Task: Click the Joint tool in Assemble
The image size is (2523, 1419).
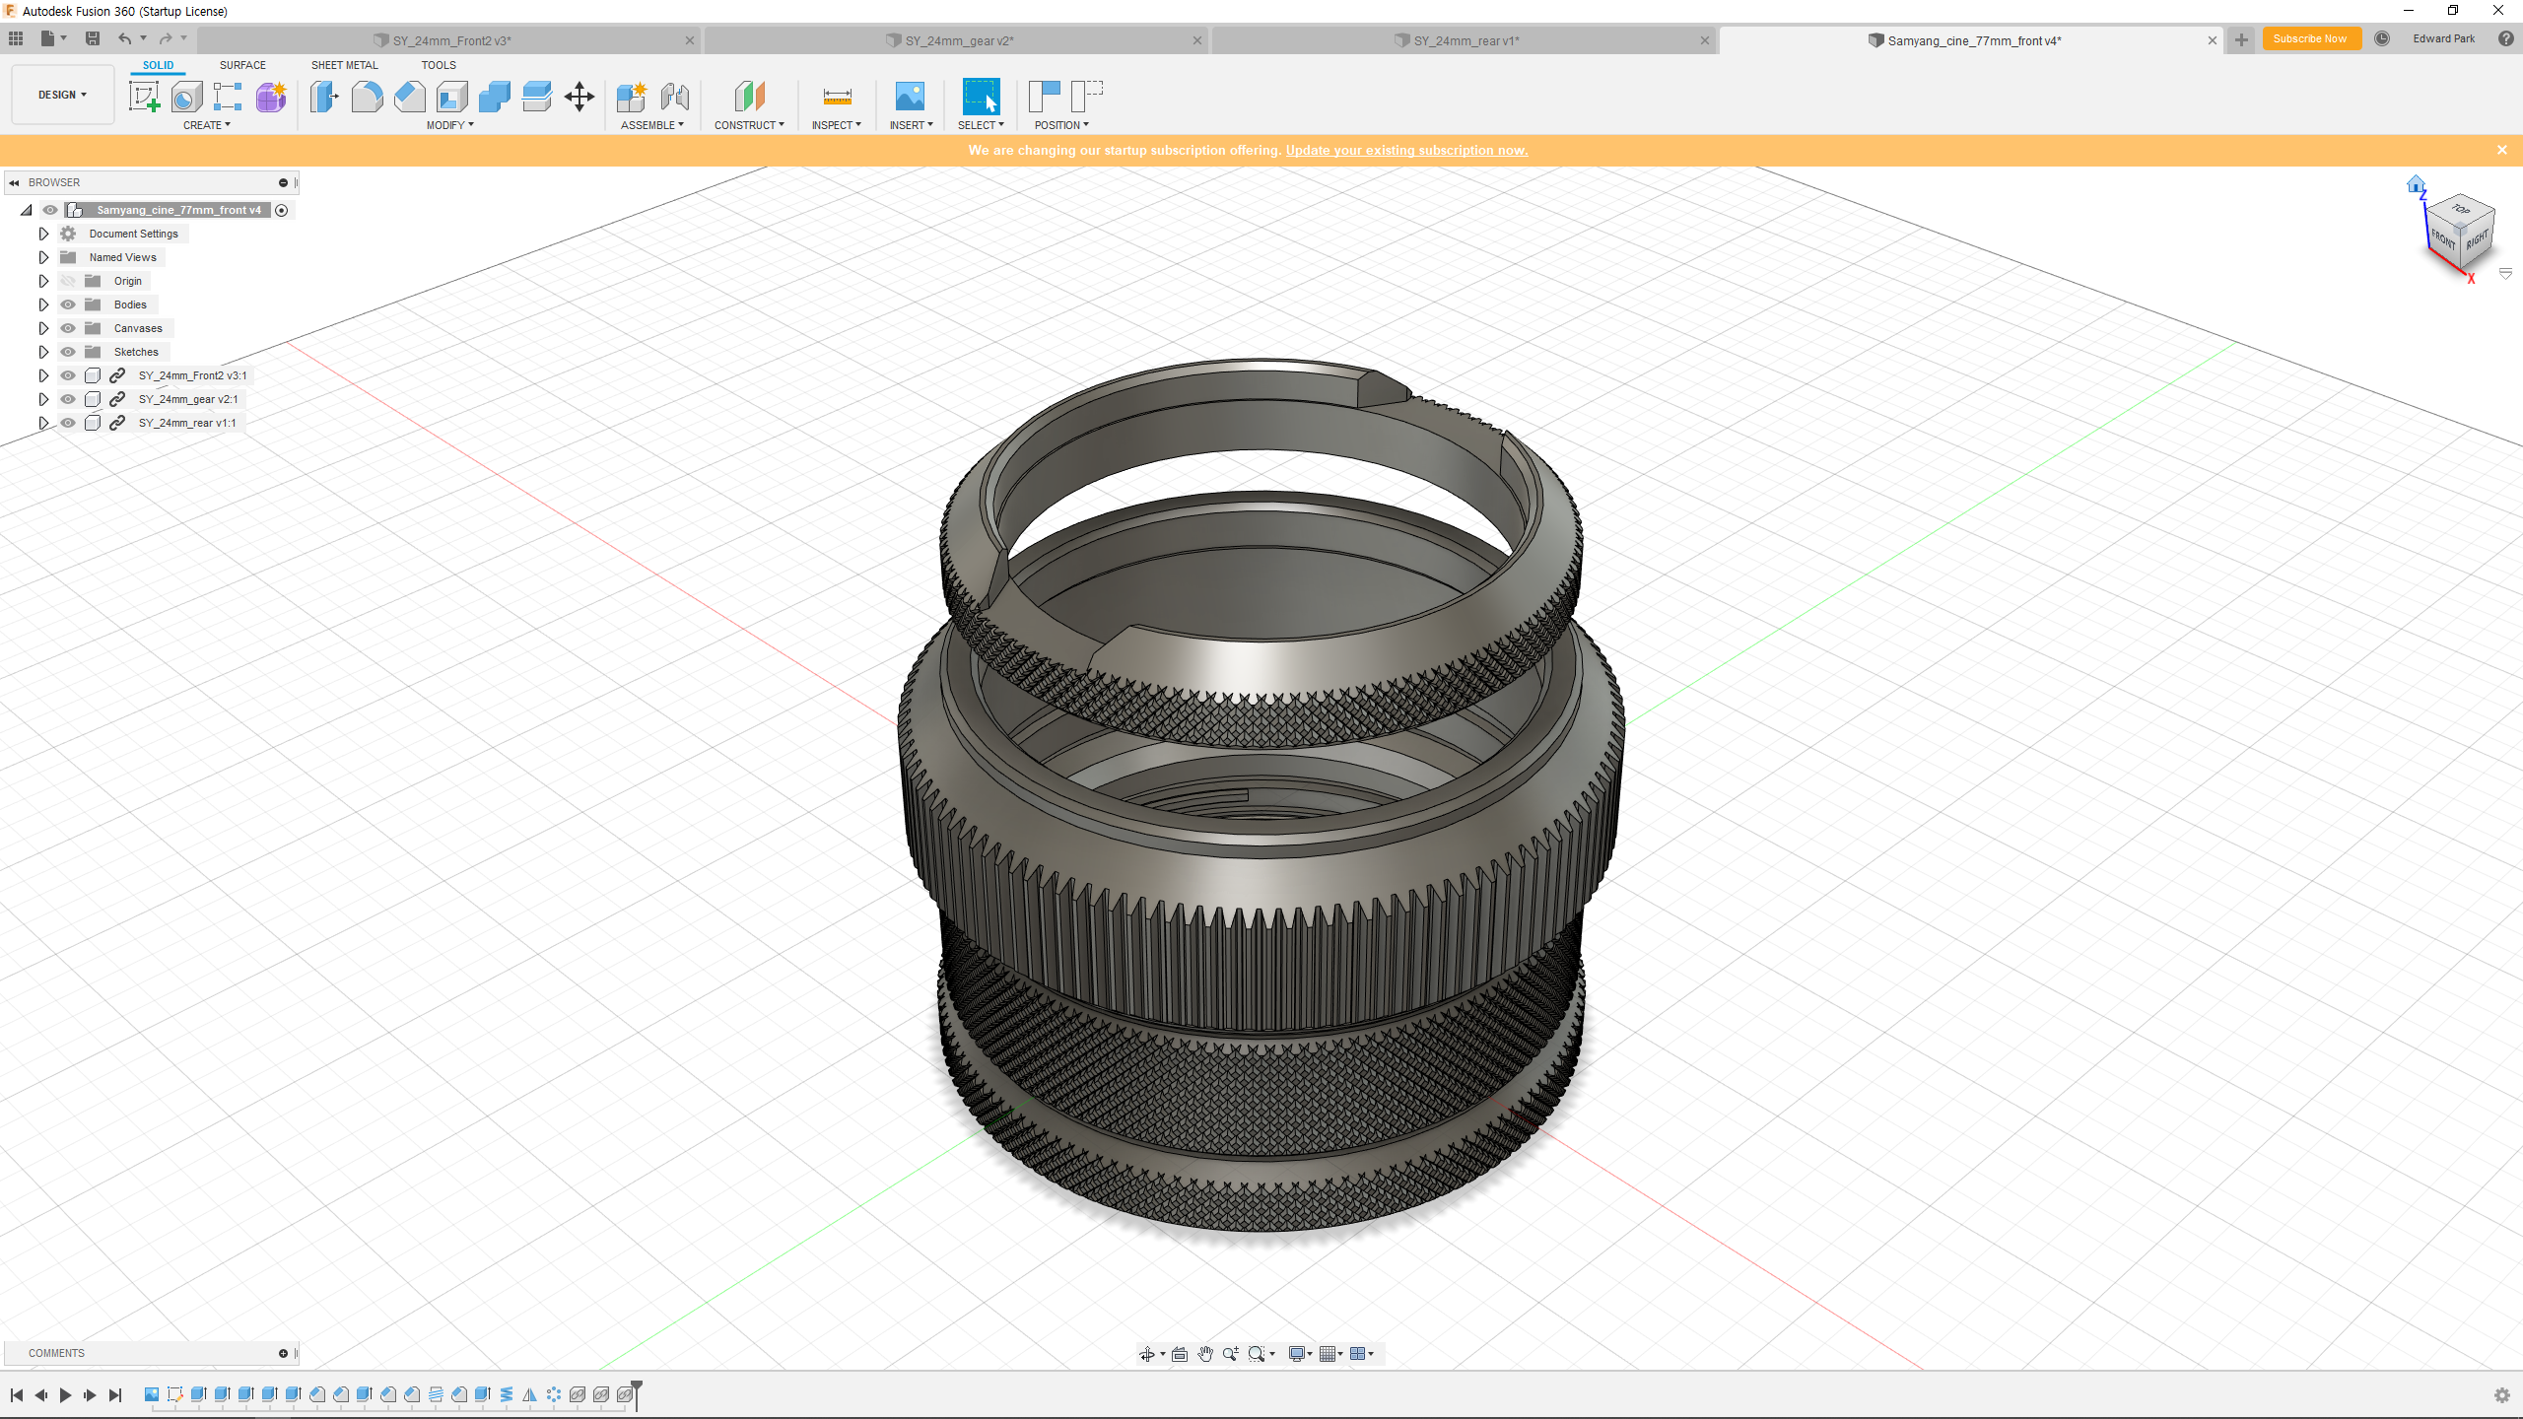Action: click(x=675, y=97)
